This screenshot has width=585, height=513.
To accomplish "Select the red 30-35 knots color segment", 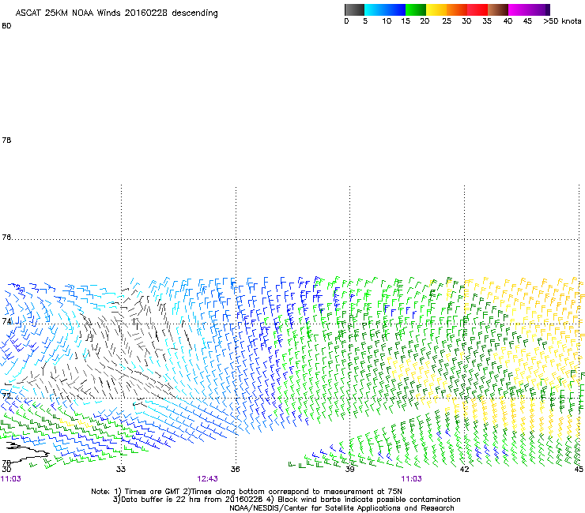I will click(477, 9).
